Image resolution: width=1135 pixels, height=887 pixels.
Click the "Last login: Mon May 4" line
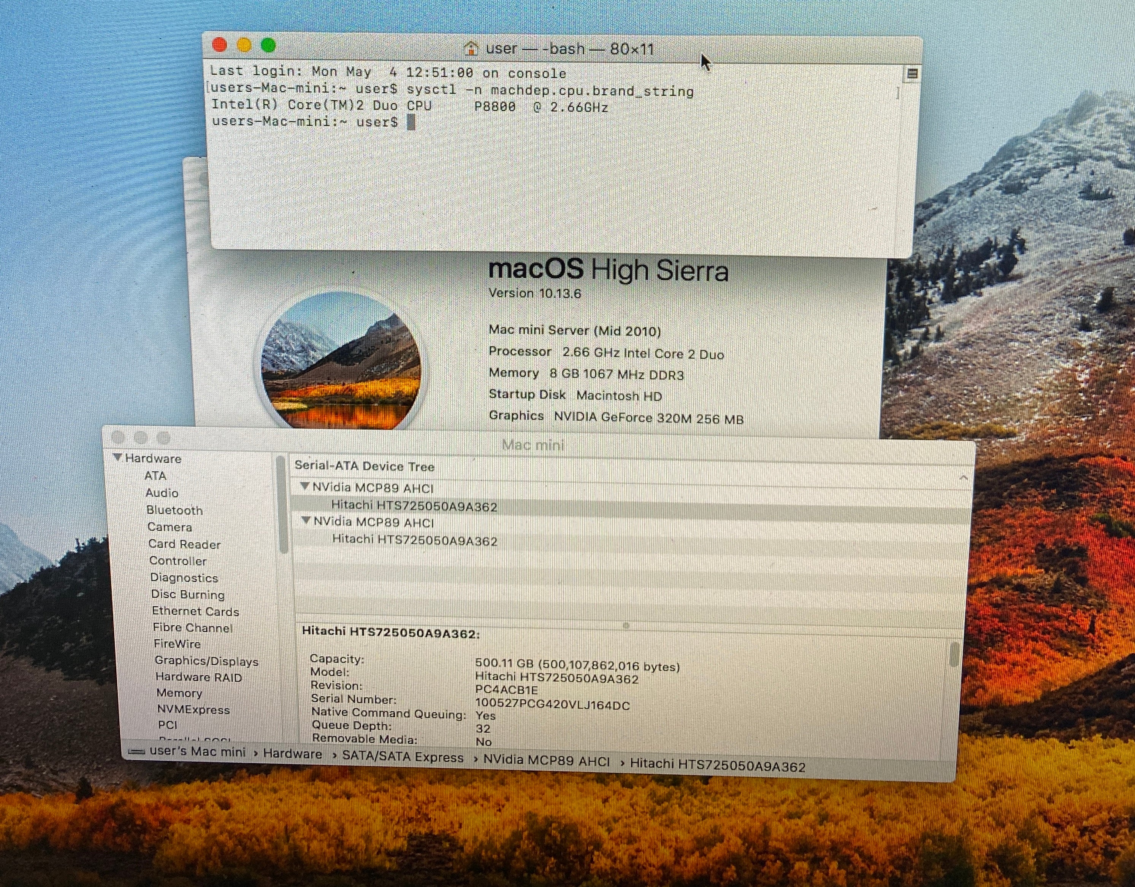(388, 72)
